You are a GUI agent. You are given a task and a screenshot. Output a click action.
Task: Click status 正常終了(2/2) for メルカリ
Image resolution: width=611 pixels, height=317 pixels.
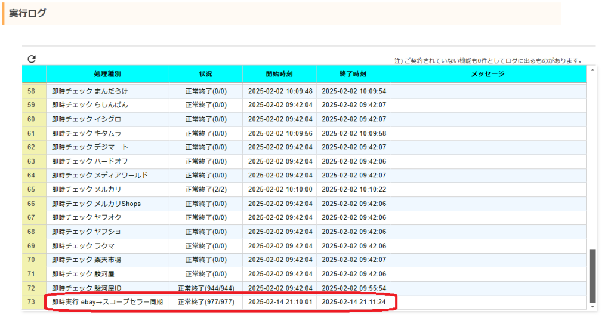tap(206, 189)
